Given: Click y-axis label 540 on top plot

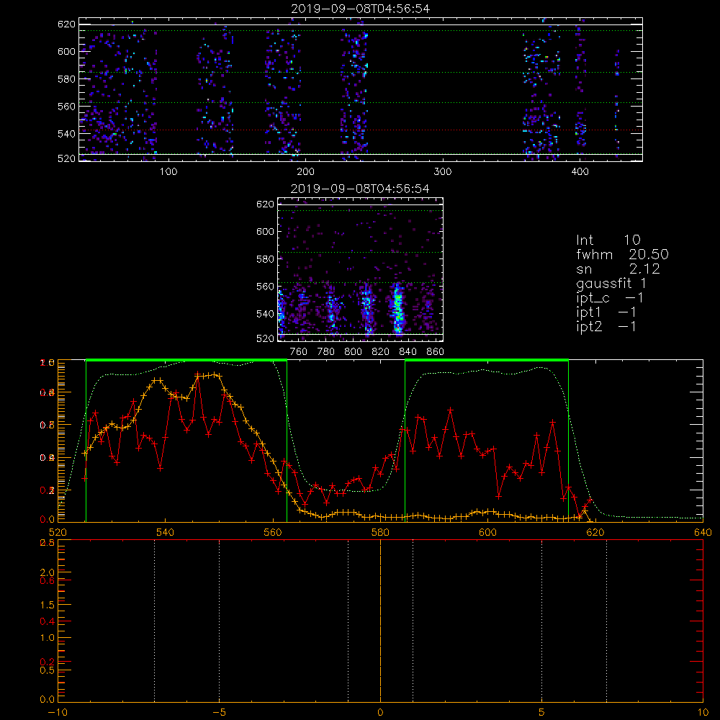Looking at the screenshot, I should pyautogui.click(x=66, y=134).
